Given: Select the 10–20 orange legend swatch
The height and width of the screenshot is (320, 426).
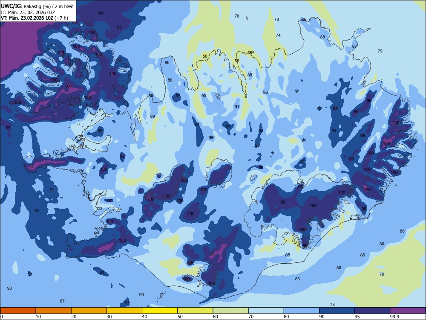Looking at the screenshot, I should [x=54, y=311].
